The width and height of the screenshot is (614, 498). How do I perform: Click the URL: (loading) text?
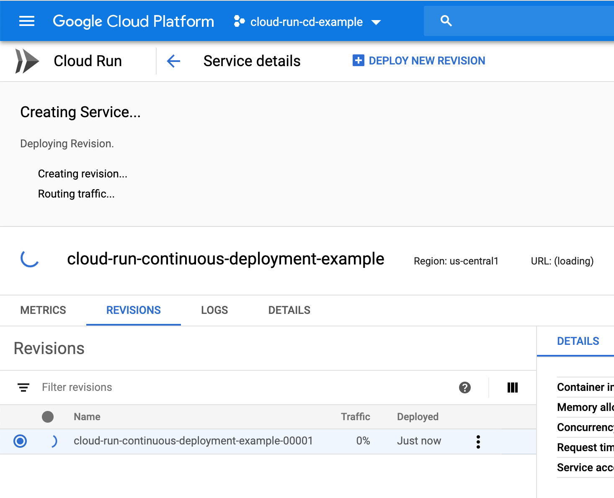point(562,261)
